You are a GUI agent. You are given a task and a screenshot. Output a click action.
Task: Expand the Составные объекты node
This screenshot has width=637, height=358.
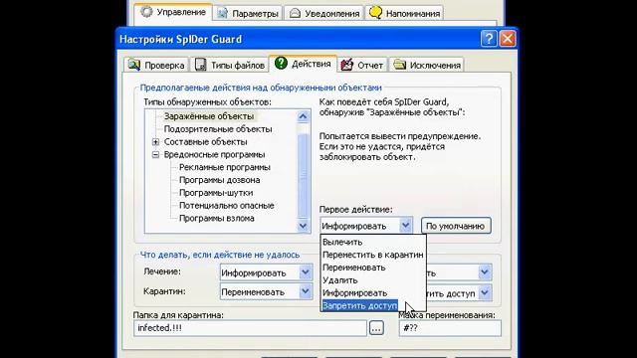(155, 142)
